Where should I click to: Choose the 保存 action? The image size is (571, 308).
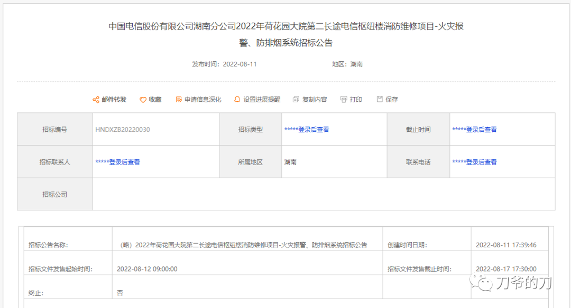coord(392,100)
